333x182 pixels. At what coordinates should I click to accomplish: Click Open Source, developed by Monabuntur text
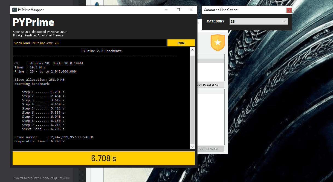40,32
